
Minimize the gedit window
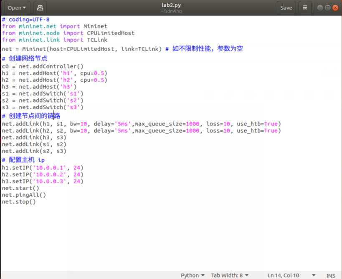pyautogui.click(x=320, y=8)
